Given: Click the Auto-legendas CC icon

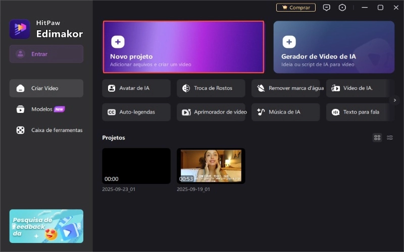Looking at the screenshot, I should (112, 112).
